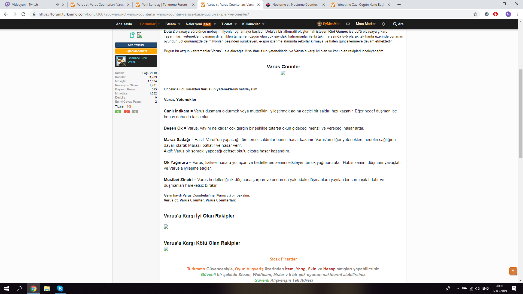Open the Ticaret - 0% trade rating link
Viewport: 523px width, 294px height.
(x=123, y=106)
